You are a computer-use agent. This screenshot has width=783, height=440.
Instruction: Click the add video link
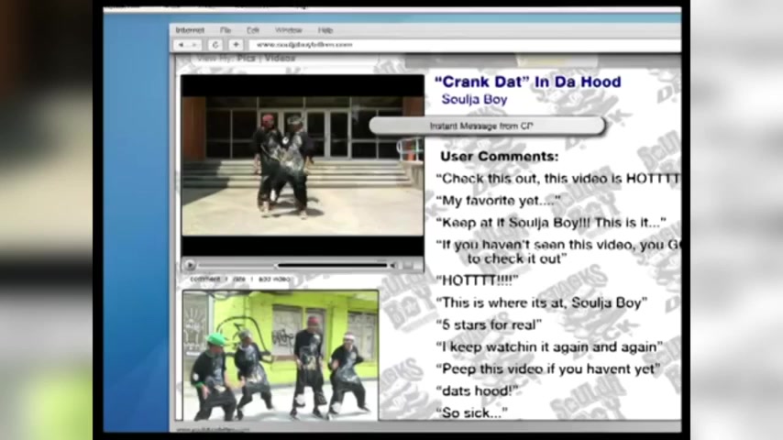pos(273,280)
